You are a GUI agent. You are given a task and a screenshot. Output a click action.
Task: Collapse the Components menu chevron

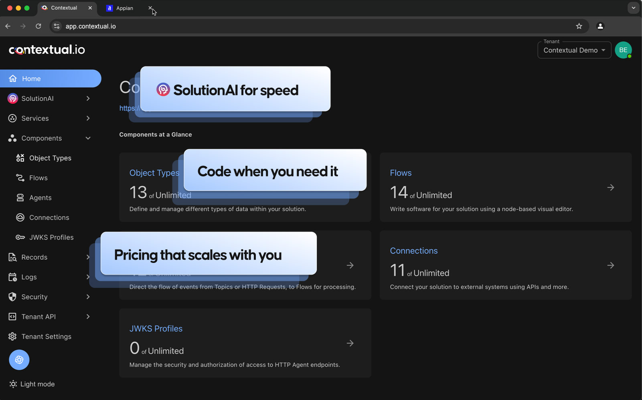88,138
